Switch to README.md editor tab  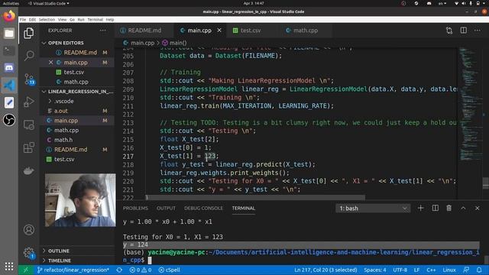(144, 31)
